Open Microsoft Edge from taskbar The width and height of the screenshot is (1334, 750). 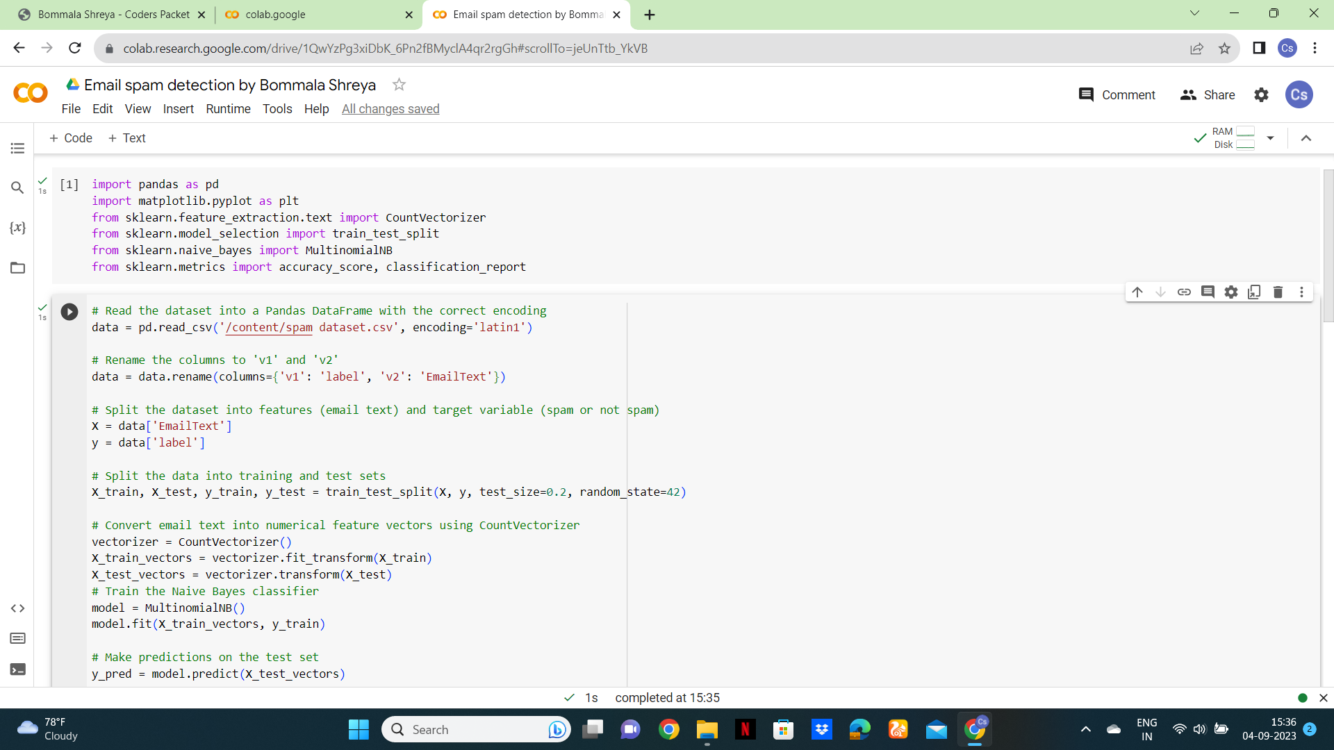(859, 729)
